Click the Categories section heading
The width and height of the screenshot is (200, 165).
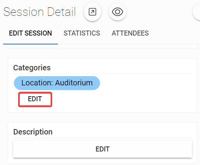pyautogui.click(x=32, y=68)
